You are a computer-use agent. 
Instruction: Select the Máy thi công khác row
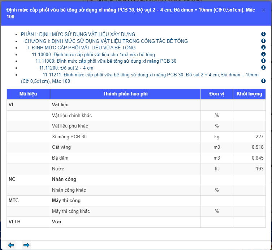[136, 211]
